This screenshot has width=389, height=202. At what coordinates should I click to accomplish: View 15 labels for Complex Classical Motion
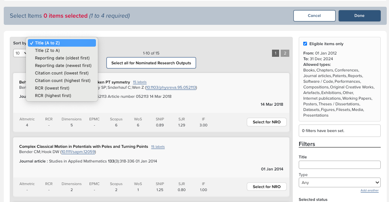pos(158,147)
